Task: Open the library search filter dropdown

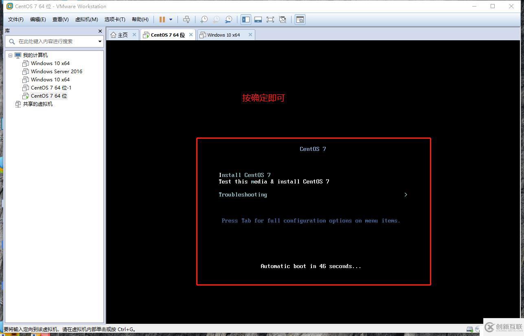Action: [x=100, y=41]
